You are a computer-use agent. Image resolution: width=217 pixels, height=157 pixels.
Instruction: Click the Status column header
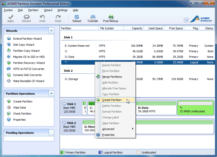click(x=207, y=28)
